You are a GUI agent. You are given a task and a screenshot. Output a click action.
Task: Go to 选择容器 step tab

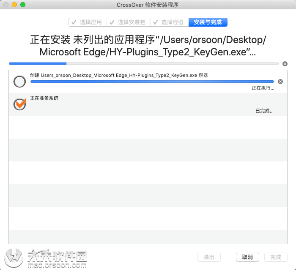(170, 22)
